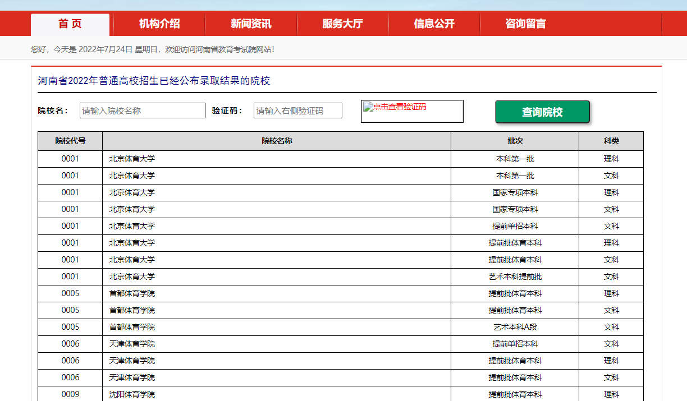Open the 服务大厅 menu item
This screenshot has width=687, height=401.
[x=342, y=24]
